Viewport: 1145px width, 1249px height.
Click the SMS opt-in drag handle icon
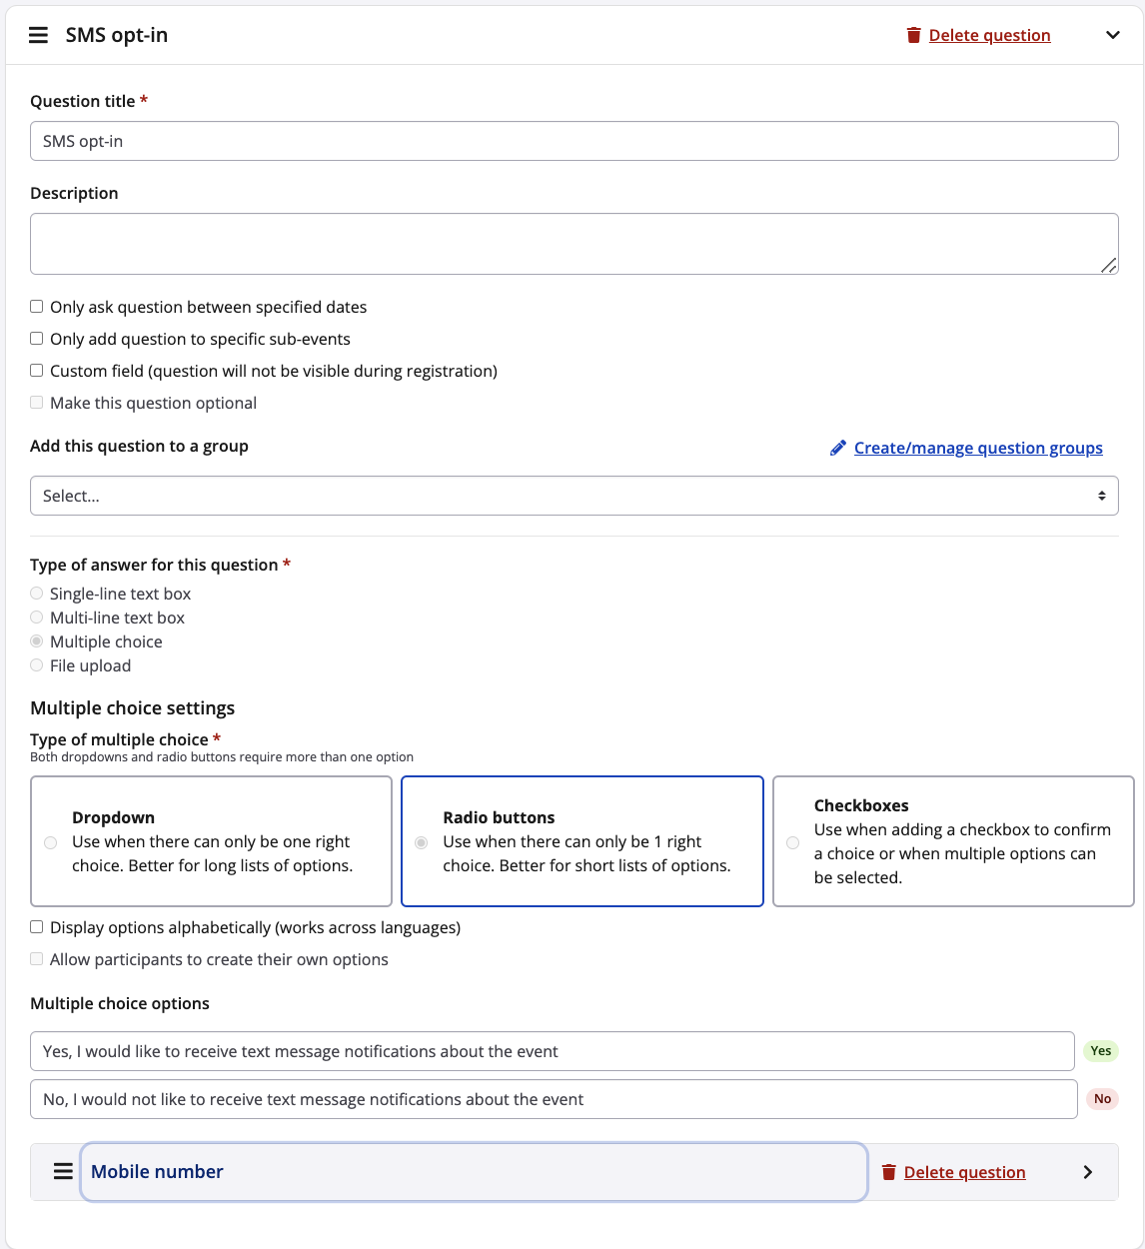[x=38, y=35]
